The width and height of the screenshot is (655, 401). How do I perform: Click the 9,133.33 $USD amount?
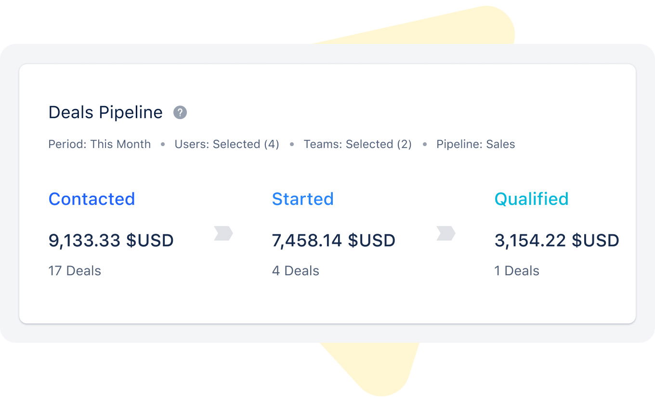pyautogui.click(x=111, y=240)
